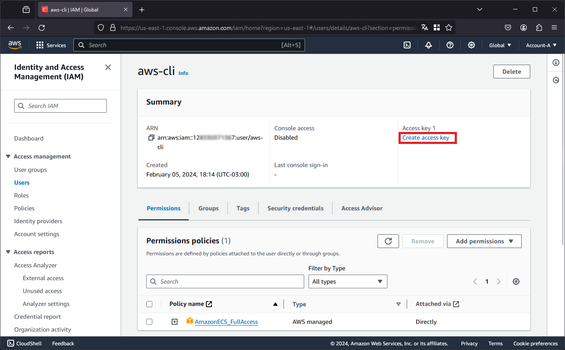Open the AmazonECS_FullAccess policy link
Image resolution: width=565 pixels, height=350 pixels.
[226, 322]
